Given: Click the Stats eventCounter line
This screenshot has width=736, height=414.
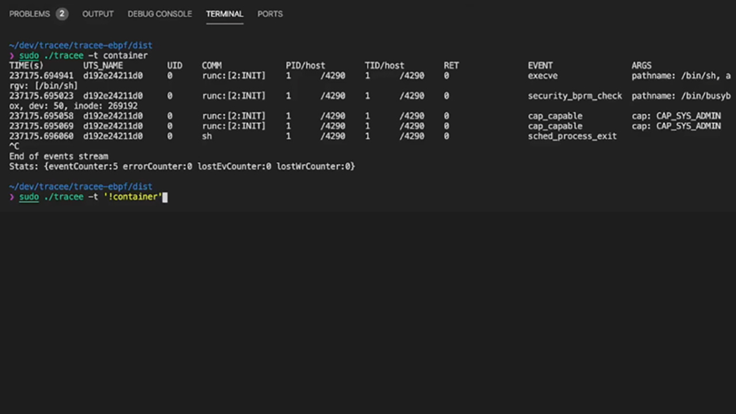Looking at the screenshot, I should point(182,166).
